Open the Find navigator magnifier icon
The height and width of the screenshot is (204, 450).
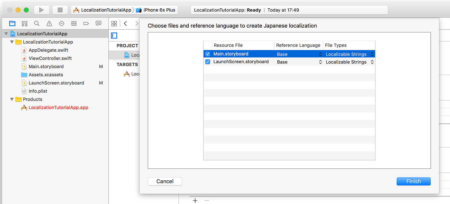click(37, 23)
